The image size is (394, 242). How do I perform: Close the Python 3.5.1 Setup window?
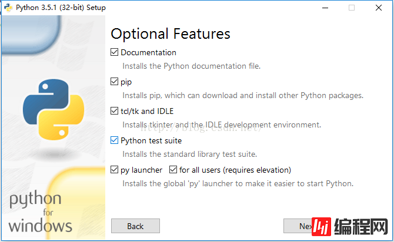pos(379,8)
